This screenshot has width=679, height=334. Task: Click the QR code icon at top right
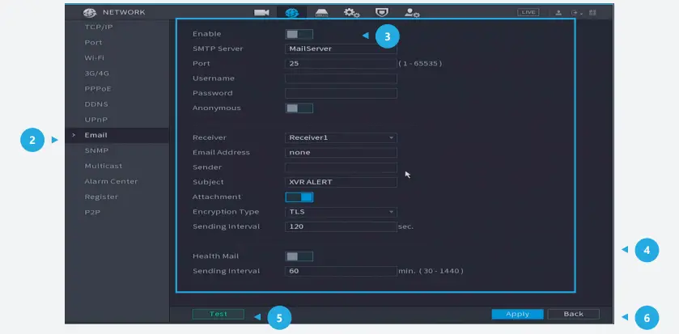coord(592,13)
